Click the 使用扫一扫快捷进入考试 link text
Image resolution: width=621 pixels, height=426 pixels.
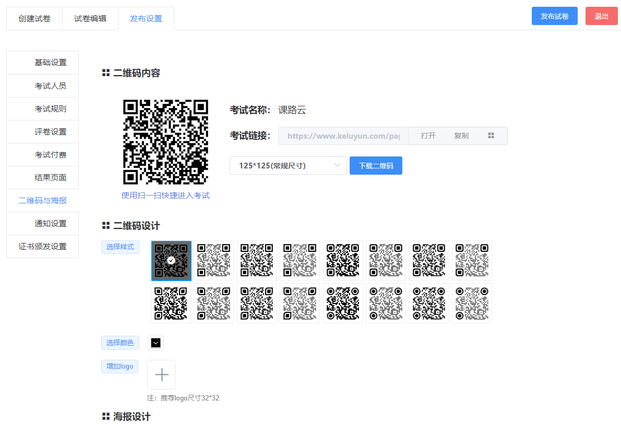point(165,196)
